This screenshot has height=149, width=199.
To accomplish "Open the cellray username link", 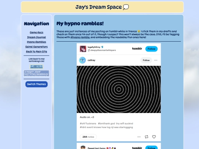I will [x=91, y=60].
